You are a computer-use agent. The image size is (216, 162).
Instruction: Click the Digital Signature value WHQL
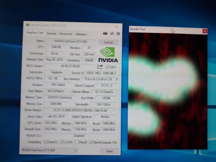[105, 117]
